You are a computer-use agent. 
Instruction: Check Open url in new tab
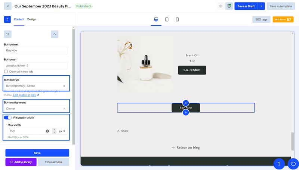(x=6, y=72)
